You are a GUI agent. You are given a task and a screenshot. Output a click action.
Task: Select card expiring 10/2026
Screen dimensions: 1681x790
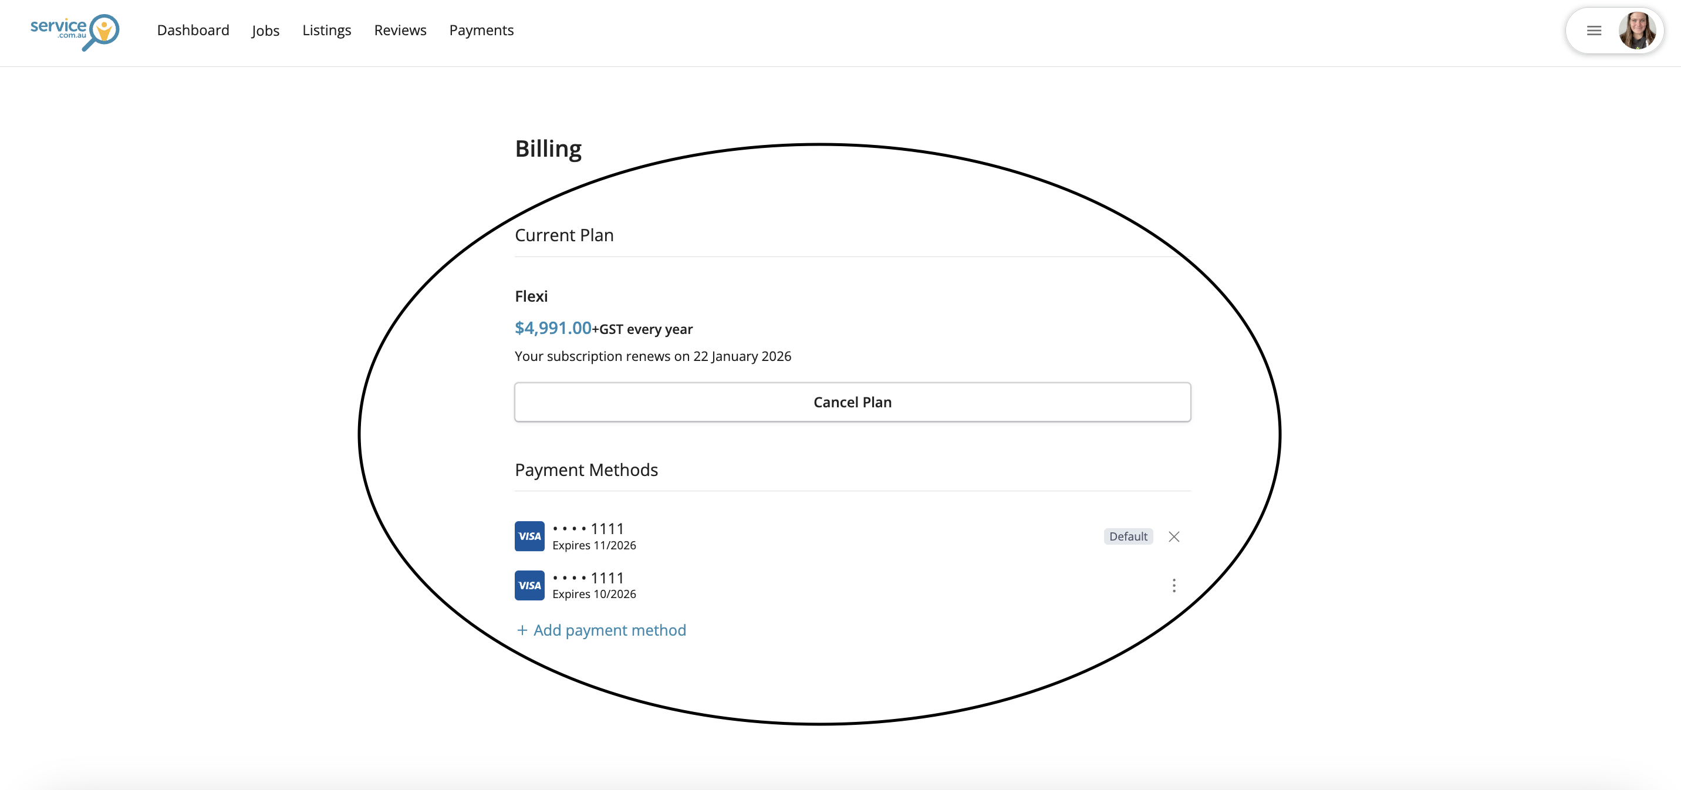tap(594, 585)
